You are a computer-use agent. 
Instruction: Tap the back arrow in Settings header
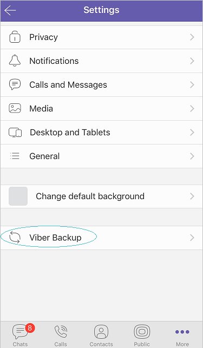point(10,10)
